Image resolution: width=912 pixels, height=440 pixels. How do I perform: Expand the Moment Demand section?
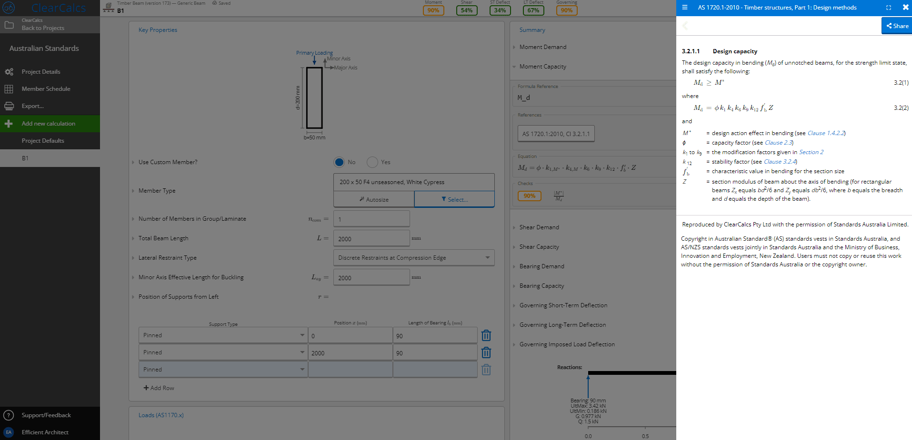point(543,47)
